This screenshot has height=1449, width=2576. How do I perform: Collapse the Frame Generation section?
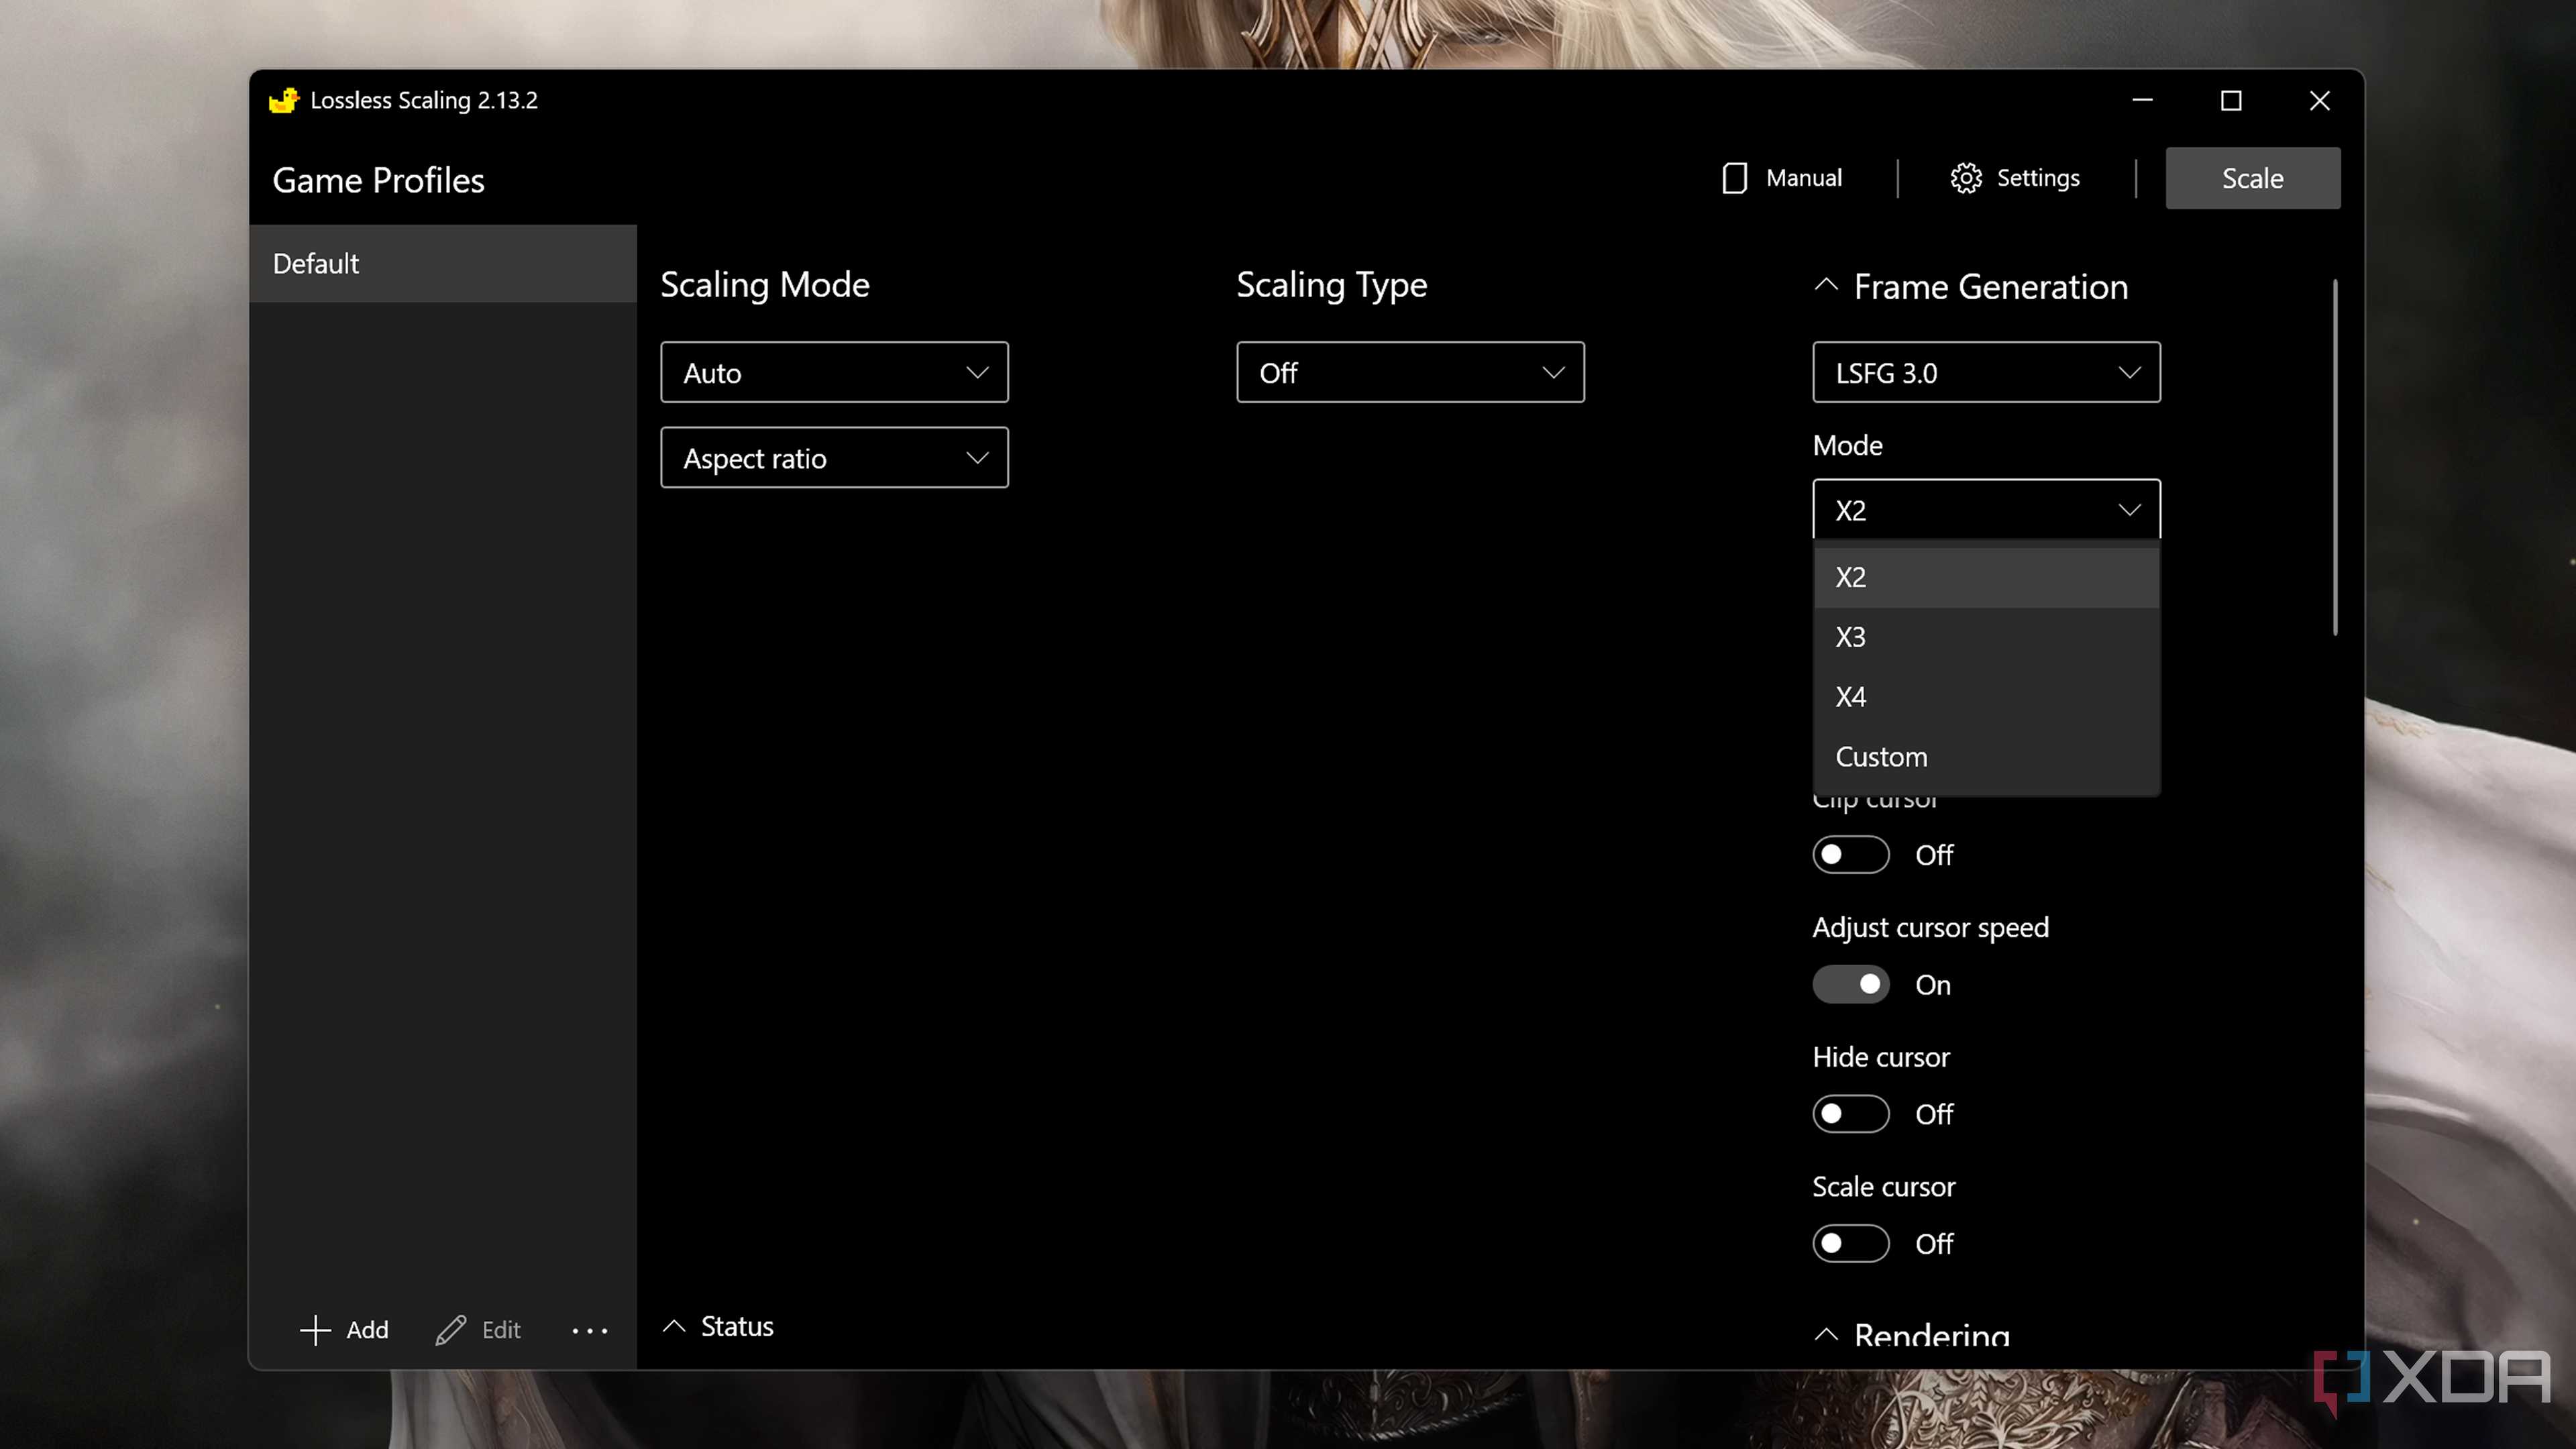pyautogui.click(x=1826, y=286)
